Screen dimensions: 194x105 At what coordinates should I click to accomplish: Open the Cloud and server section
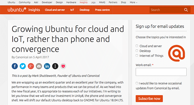click(55, 10)
